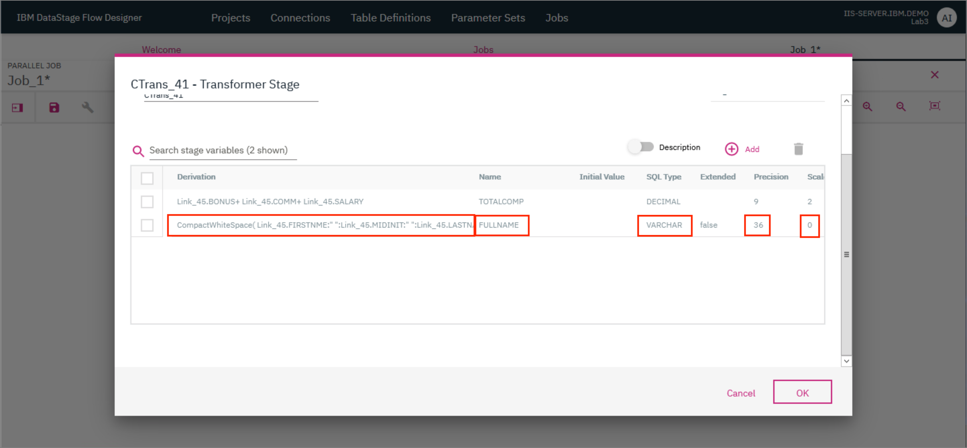Click the Add plus circle icon
This screenshot has width=967, height=448.
[731, 149]
